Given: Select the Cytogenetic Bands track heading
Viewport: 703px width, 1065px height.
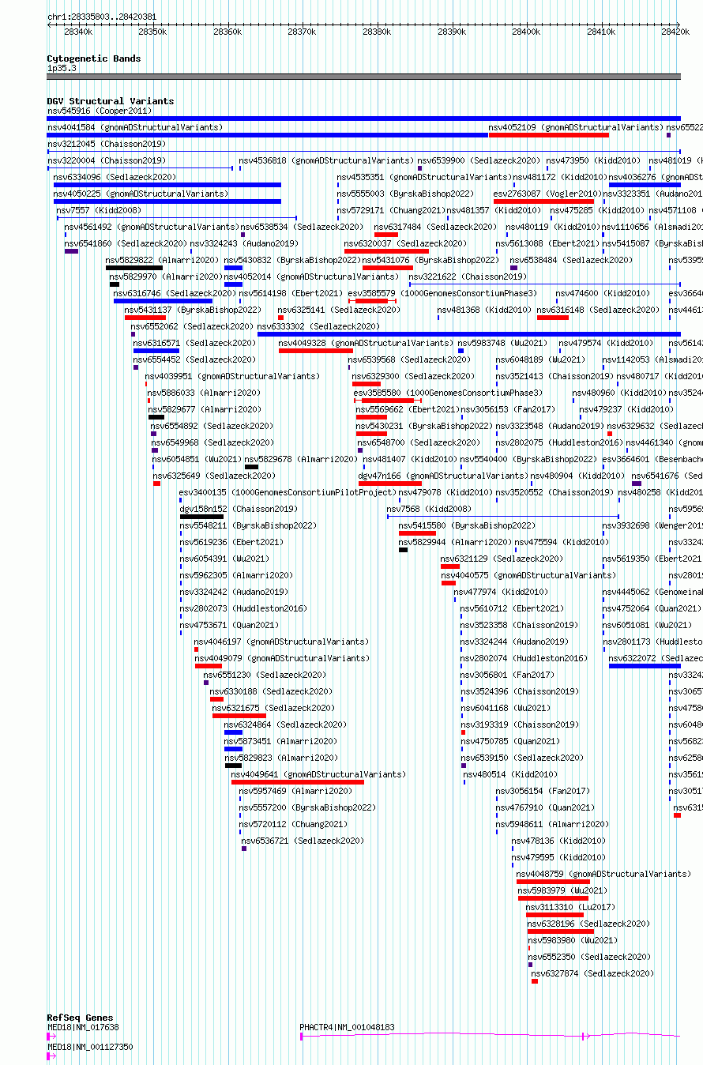Looking at the screenshot, I should (x=94, y=58).
